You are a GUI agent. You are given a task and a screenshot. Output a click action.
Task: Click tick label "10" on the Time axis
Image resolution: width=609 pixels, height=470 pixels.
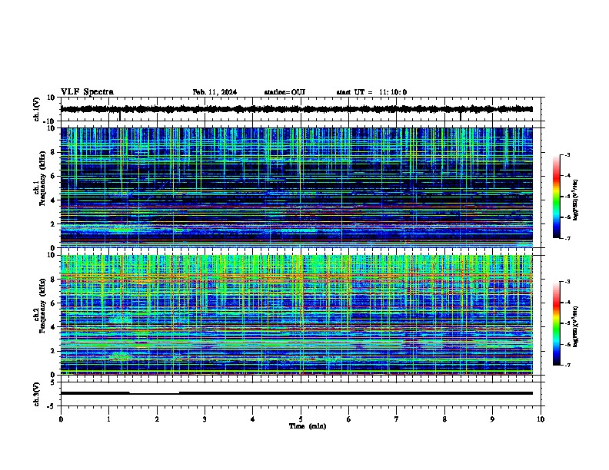point(541,419)
